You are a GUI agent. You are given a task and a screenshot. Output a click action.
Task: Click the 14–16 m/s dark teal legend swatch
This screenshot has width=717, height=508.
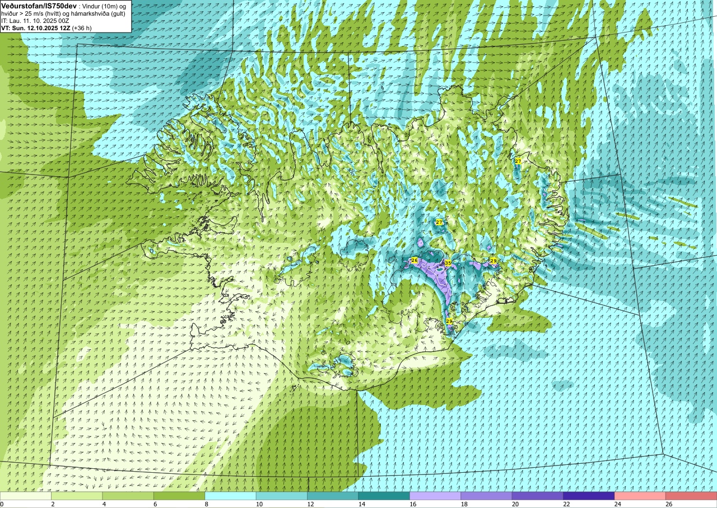384,496
